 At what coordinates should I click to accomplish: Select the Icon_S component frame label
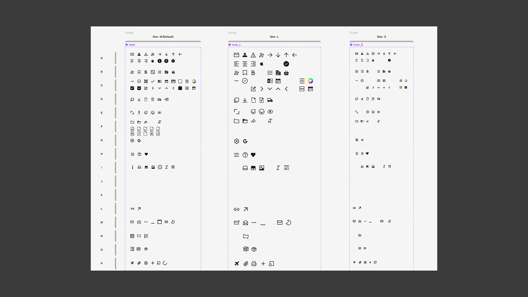point(358,45)
